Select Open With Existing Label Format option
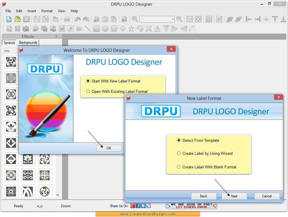Viewport: 288px width, 217px height. (117, 91)
